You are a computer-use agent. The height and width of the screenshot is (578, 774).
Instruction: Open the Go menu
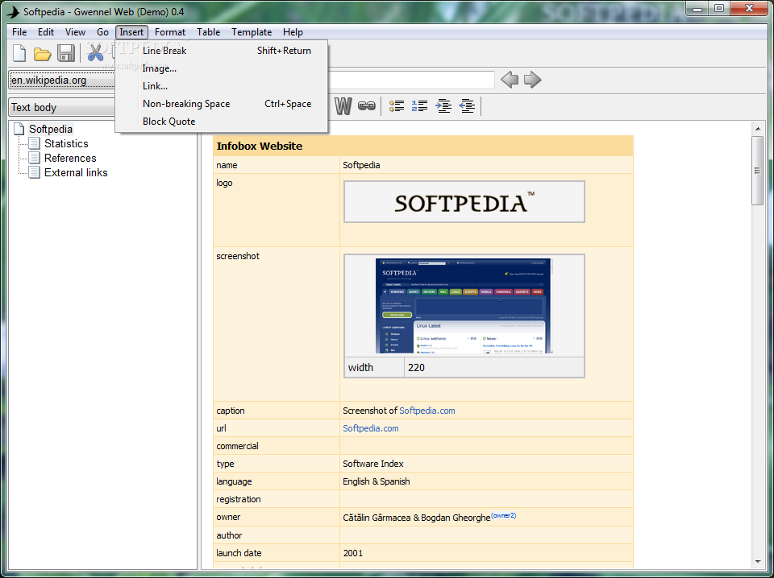pyautogui.click(x=102, y=32)
